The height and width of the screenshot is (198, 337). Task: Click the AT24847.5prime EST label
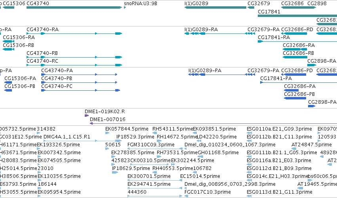coord(311,145)
